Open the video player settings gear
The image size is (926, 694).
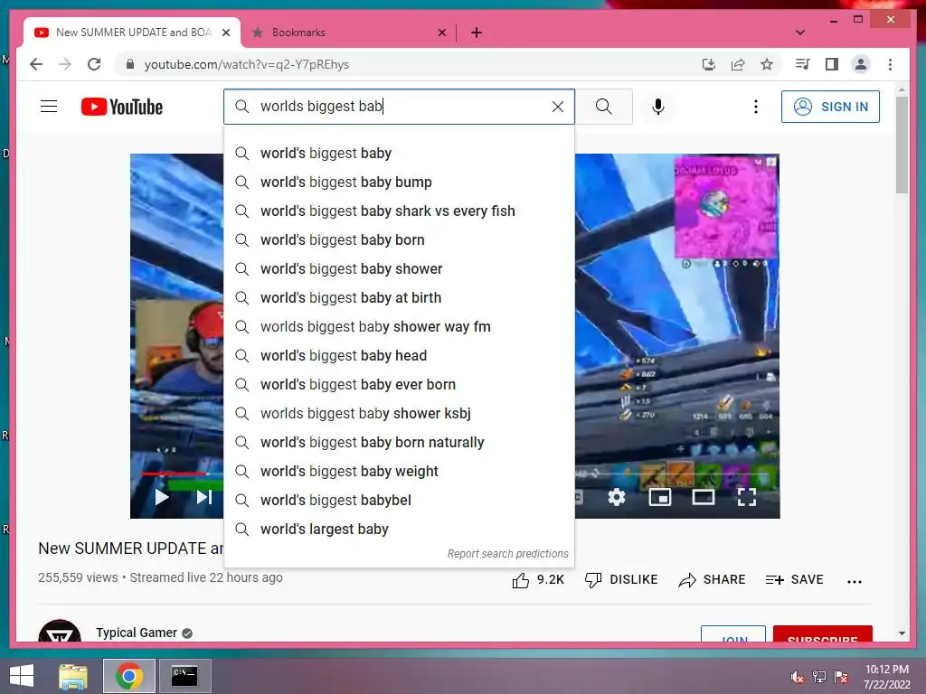click(x=617, y=498)
